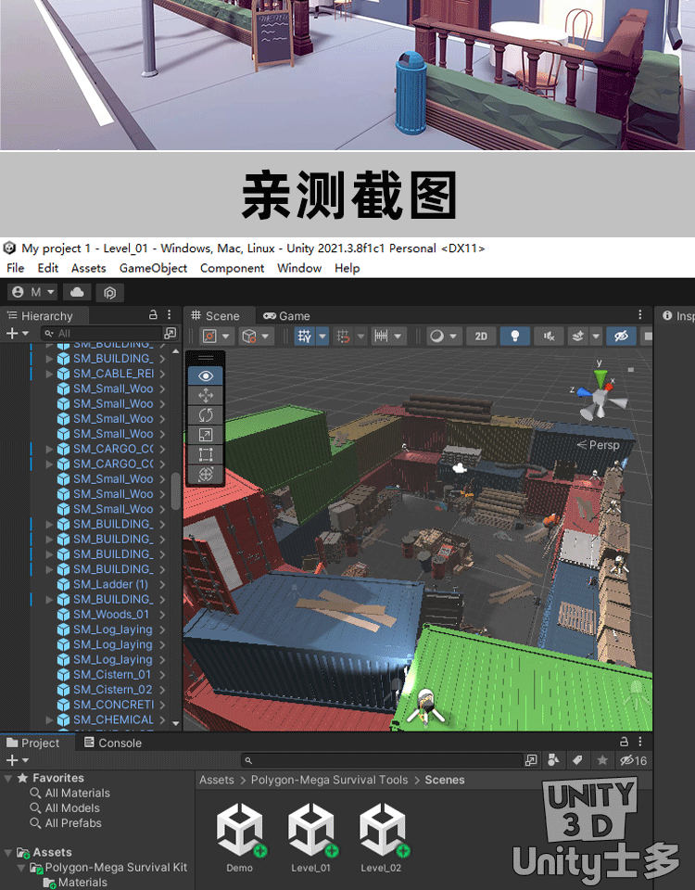Screen dimensions: 695x890
Task: Collapse the Favorites folder tree
Action: [x=8, y=779]
